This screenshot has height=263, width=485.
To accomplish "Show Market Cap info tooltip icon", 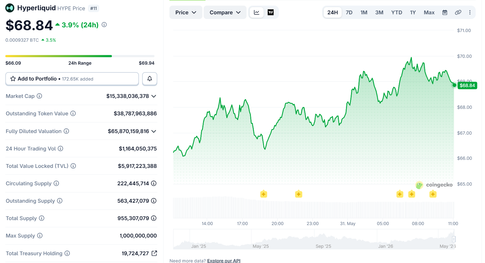I will pos(39,96).
